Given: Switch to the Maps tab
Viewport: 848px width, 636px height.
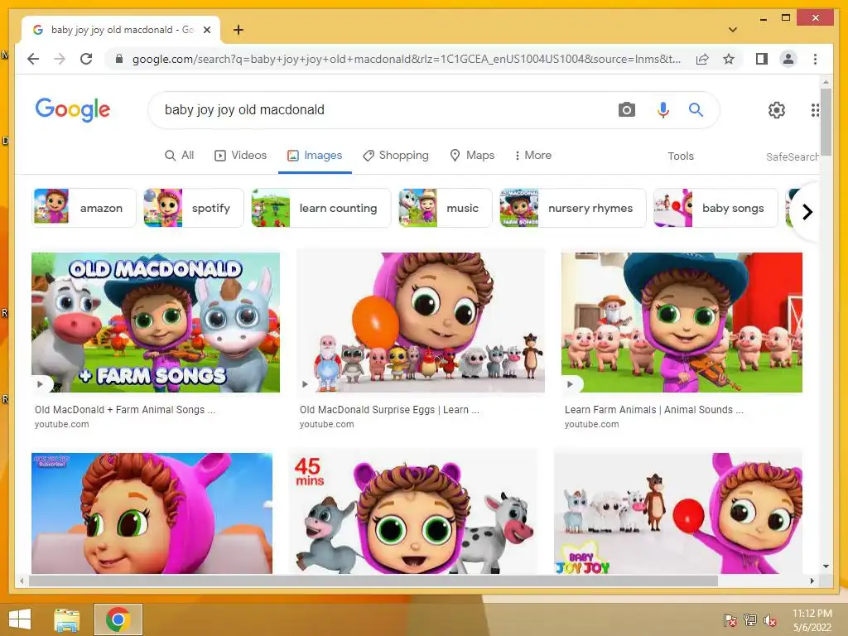Looking at the screenshot, I should pyautogui.click(x=472, y=155).
